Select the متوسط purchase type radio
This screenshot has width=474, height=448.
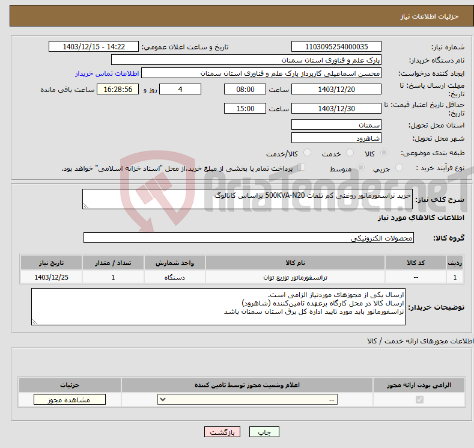point(360,168)
